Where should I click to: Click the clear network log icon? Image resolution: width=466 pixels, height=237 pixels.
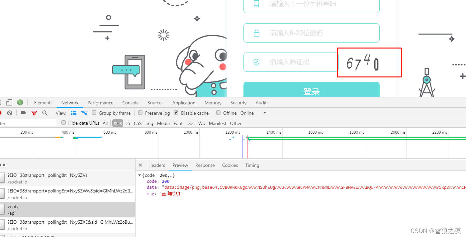[9, 113]
